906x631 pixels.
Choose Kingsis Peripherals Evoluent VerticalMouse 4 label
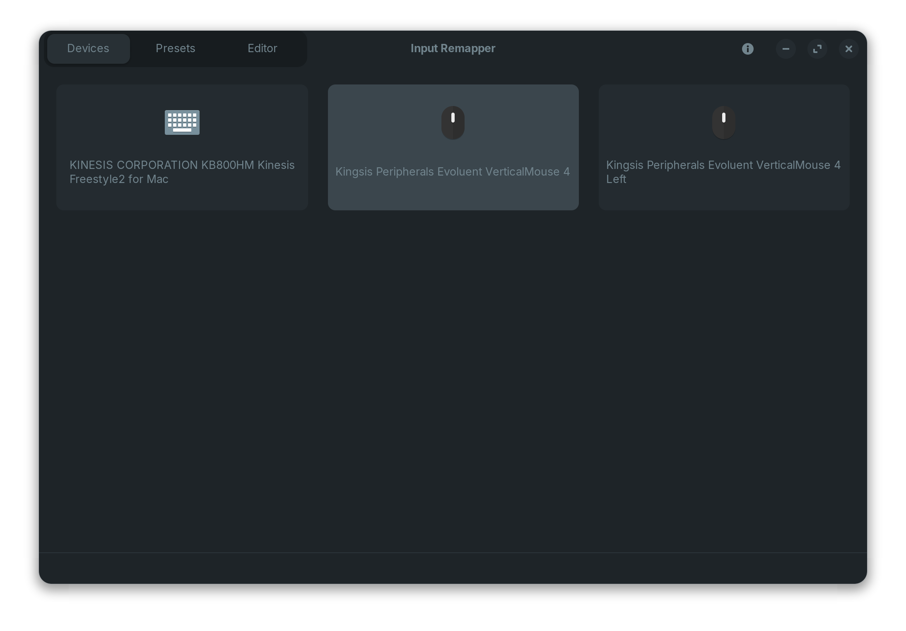coord(453,172)
